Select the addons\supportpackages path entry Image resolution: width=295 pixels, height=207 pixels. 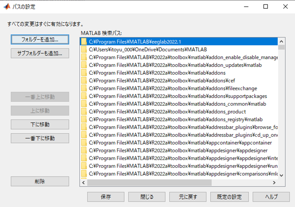pyautogui.click(x=179, y=96)
